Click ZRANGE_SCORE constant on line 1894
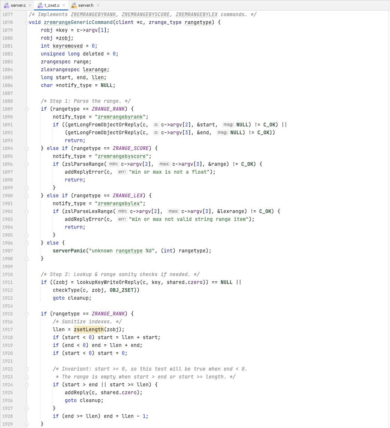Screen dimensions: 390x428 click(130, 148)
